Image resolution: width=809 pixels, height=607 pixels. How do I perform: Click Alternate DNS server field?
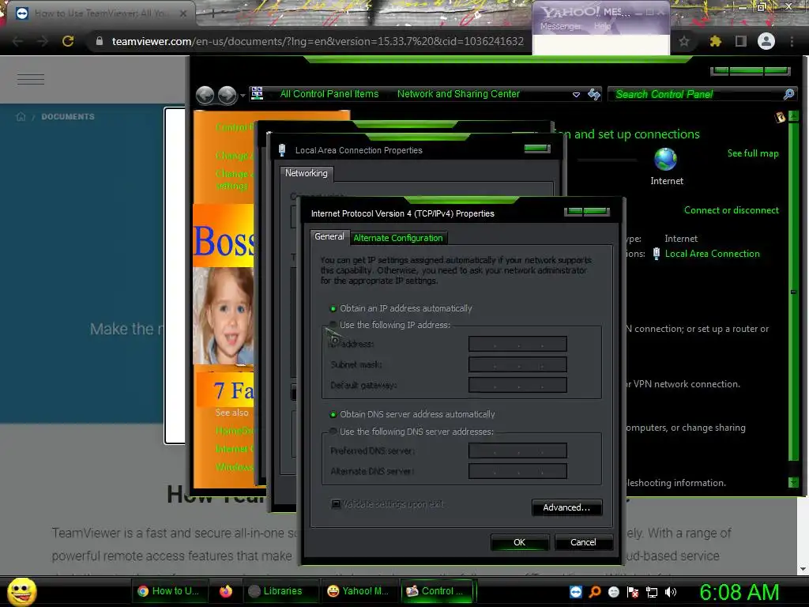(x=517, y=471)
